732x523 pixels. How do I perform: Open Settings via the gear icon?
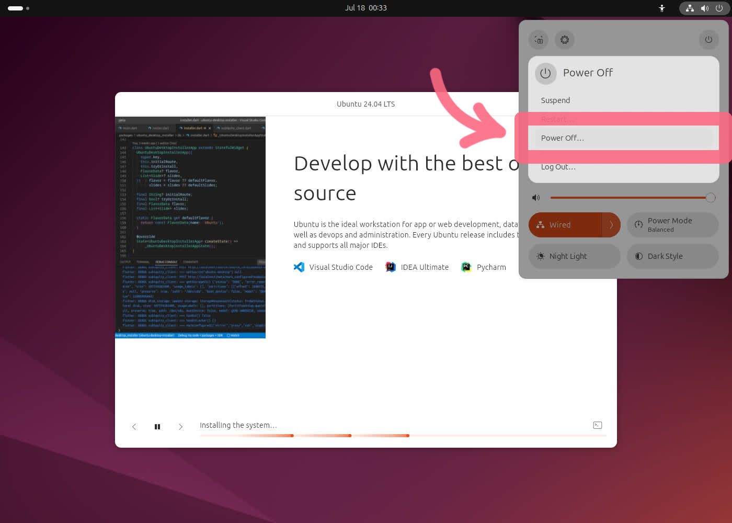click(x=565, y=40)
